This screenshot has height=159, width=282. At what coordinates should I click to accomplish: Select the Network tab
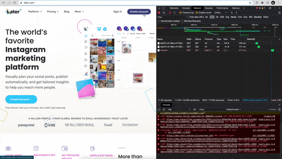coord(197,8)
